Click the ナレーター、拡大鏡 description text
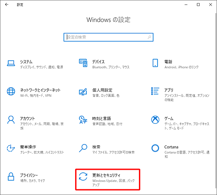 42,152
